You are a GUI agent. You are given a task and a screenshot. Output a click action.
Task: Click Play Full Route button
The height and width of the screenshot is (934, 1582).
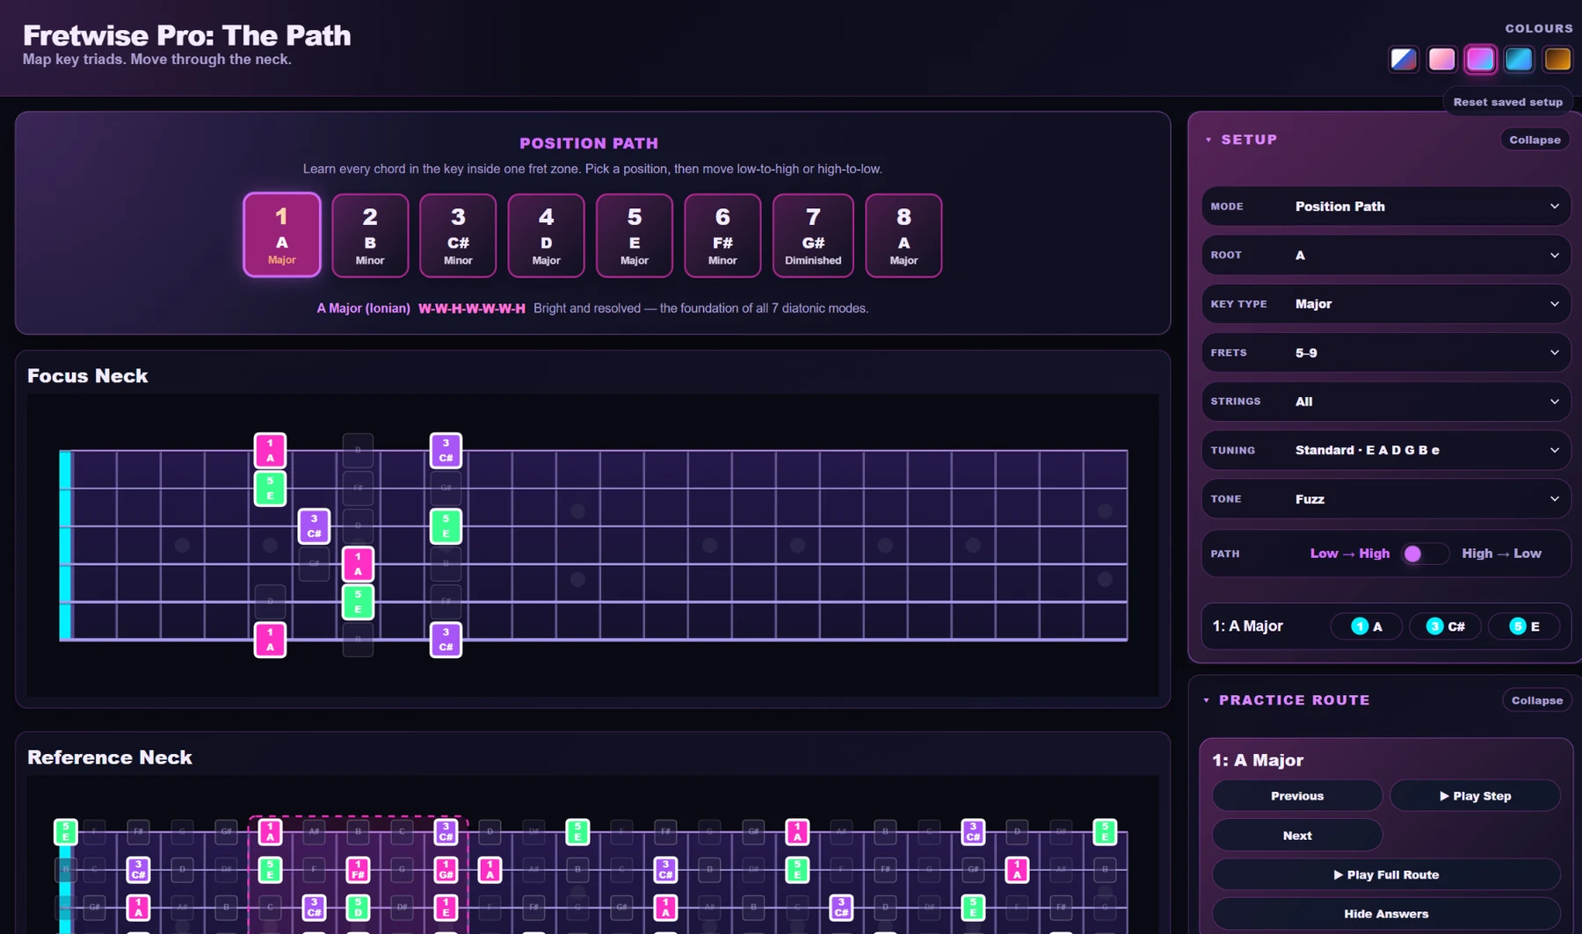[x=1386, y=875]
